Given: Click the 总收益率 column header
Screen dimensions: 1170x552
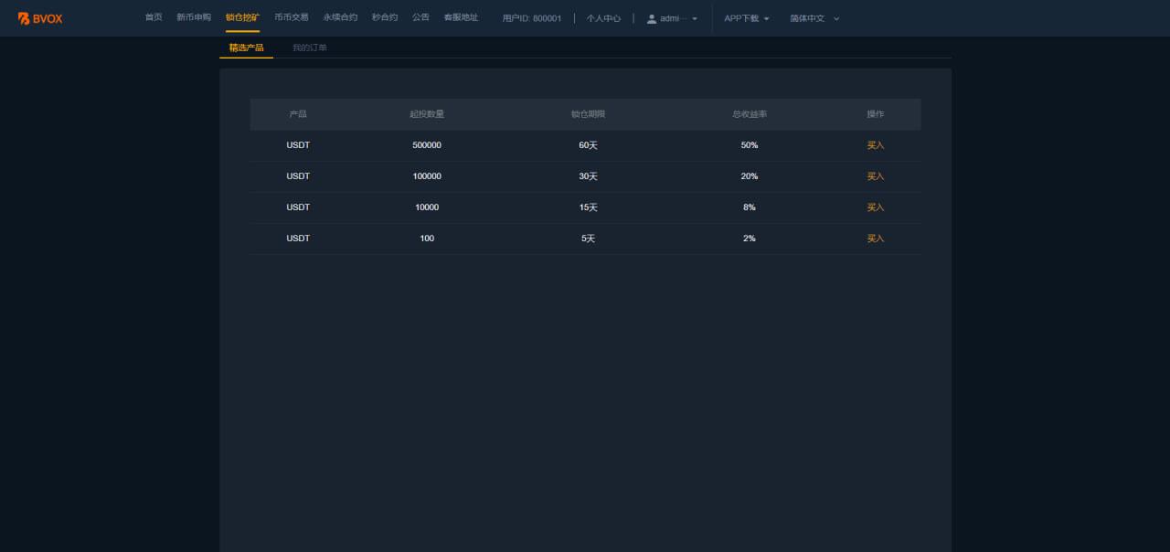Looking at the screenshot, I should 750,114.
